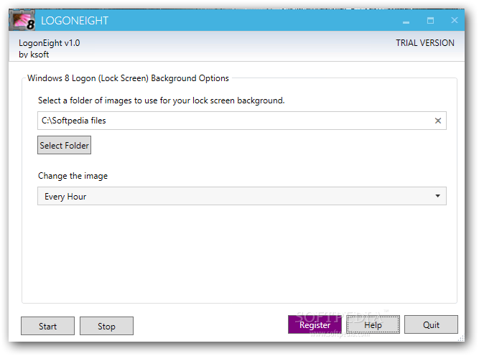Click the Start button
The height and width of the screenshot is (356, 479).
coord(47,326)
